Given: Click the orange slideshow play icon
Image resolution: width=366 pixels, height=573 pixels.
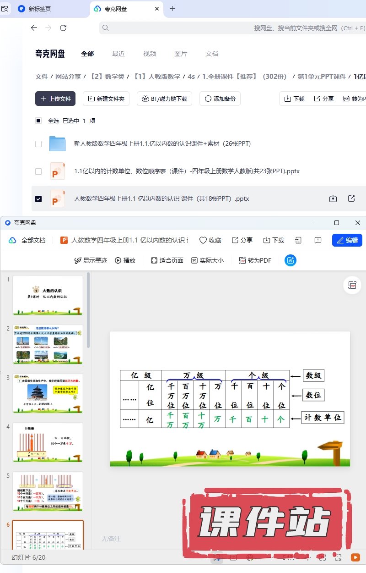Looking at the screenshot, I should (x=355, y=557).
